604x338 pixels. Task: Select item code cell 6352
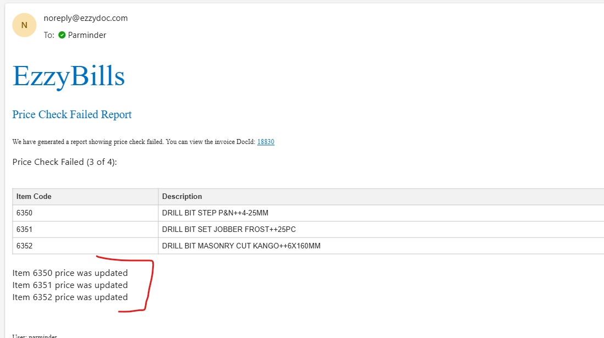tap(86, 246)
